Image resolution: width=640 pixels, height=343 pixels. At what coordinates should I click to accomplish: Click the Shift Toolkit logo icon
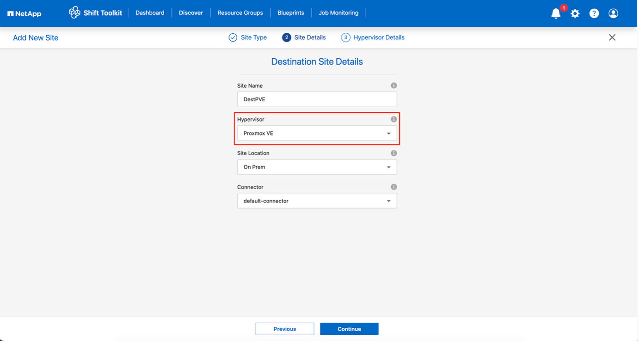click(74, 12)
